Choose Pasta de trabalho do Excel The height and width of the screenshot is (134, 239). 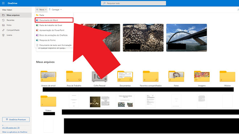54,25
